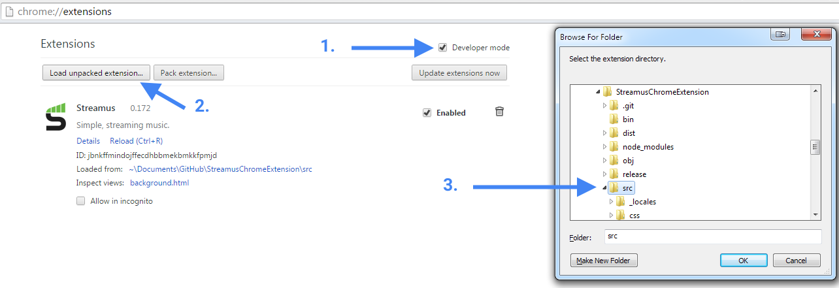This screenshot has height=288, width=839.
Task: Click Make New Folder button
Action: (604, 261)
